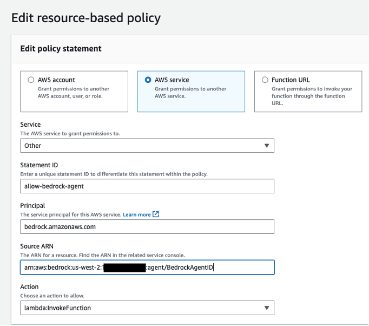
Task: Click the external link icon beside Learn more
Action: click(x=156, y=214)
